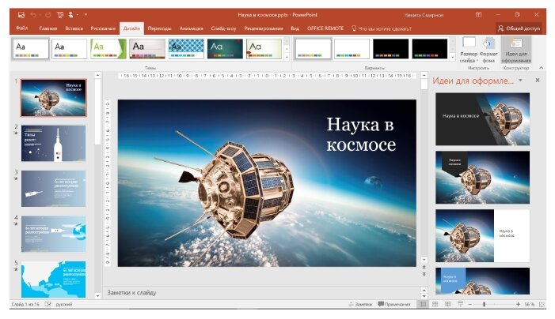Apply the first white Office theme
Image resolution: width=555 pixels, height=319 pixels.
tap(31, 49)
